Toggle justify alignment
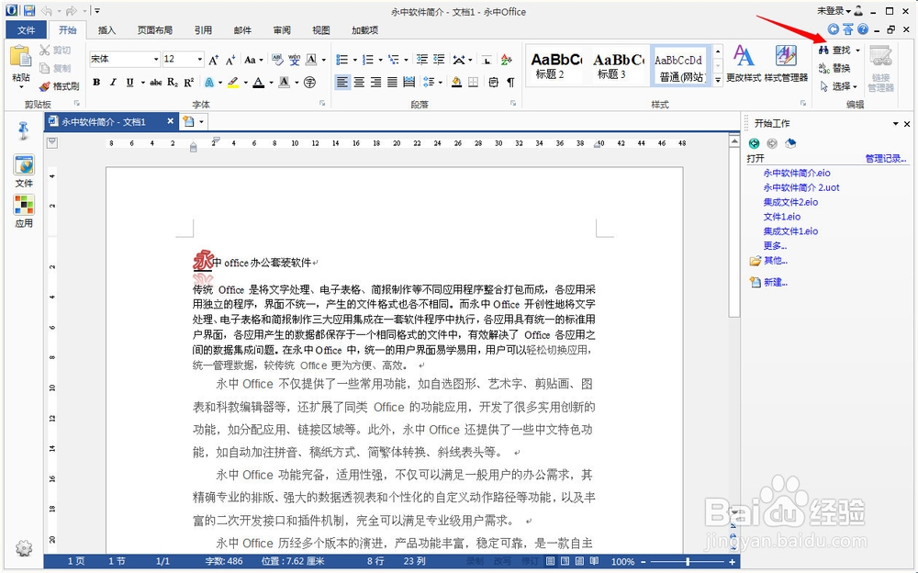Image resolution: width=918 pixels, height=573 pixels. (x=392, y=83)
